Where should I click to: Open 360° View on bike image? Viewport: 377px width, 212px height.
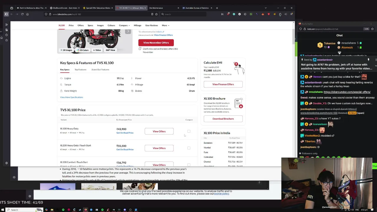pyautogui.click(x=110, y=50)
